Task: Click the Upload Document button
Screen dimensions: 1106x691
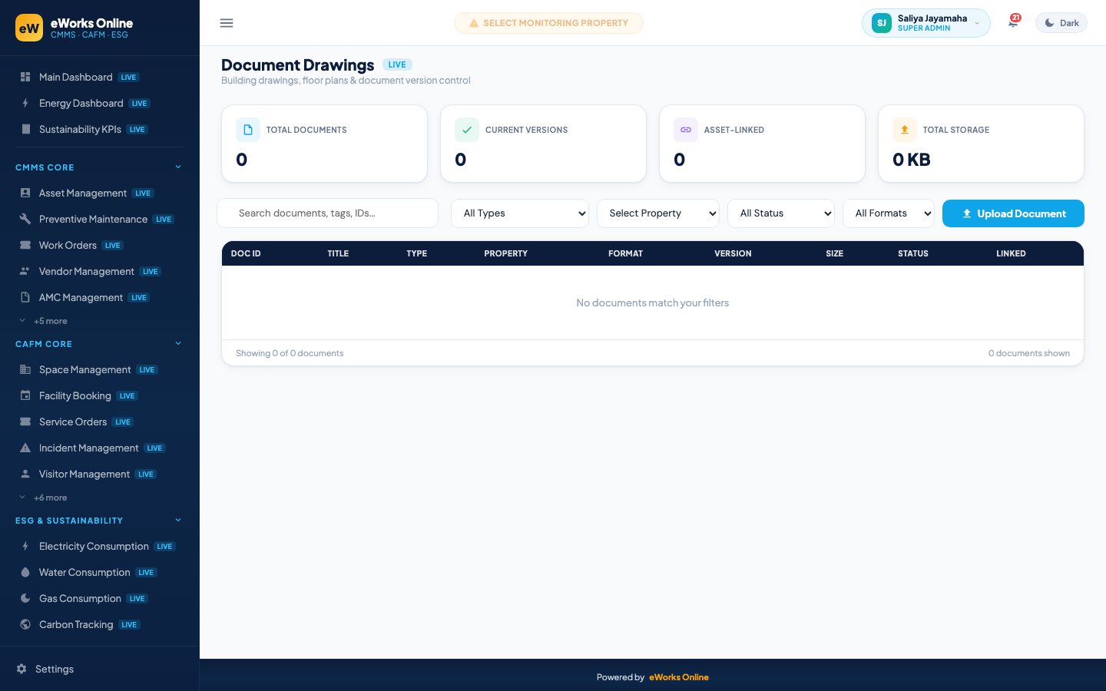Action: [x=1013, y=213]
